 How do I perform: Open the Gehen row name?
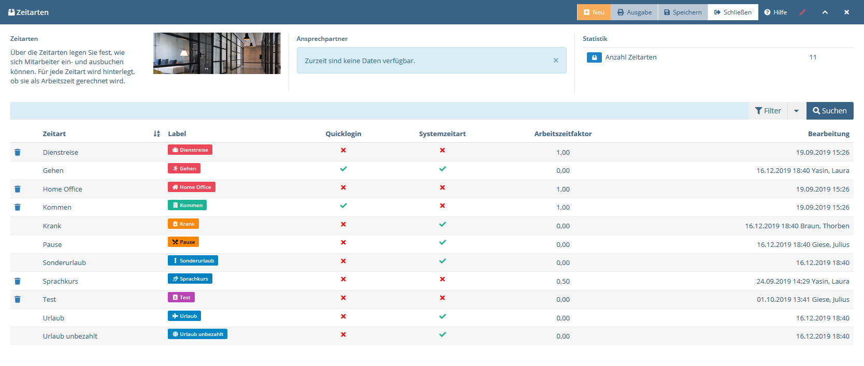point(53,170)
